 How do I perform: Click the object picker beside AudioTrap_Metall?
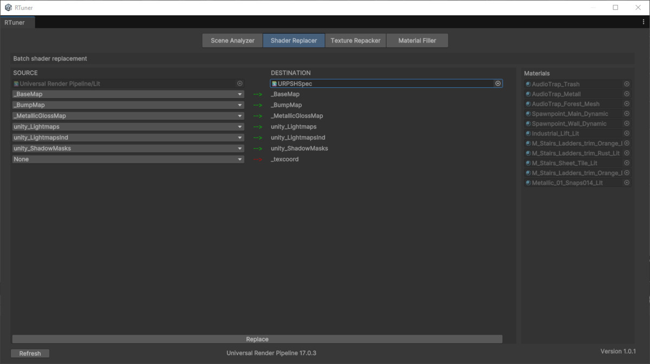[x=627, y=94]
